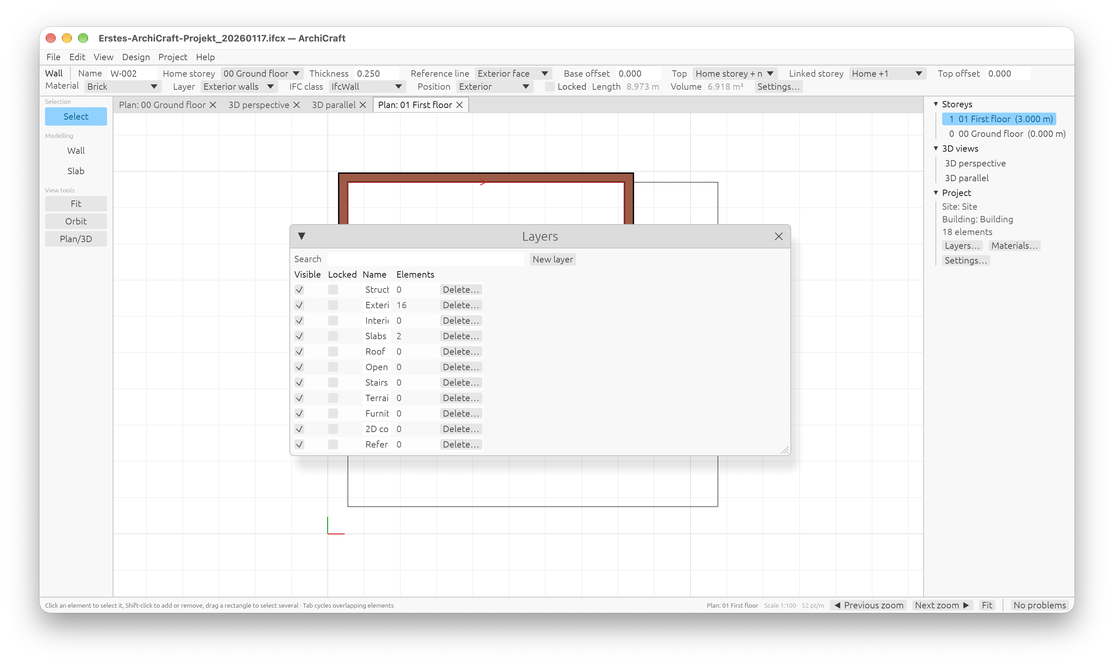Screen dimensions: 1114x665
Task: Collapse the Storeys tree section
Action: coord(936,104)
